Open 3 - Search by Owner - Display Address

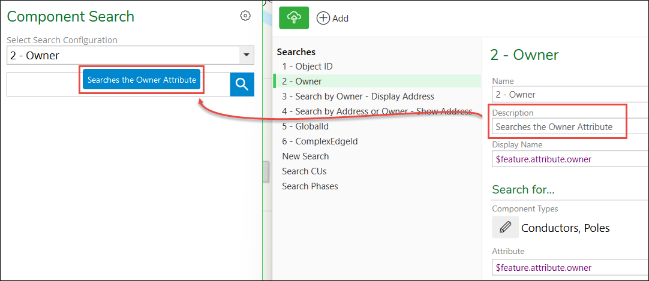coord(358,96)
